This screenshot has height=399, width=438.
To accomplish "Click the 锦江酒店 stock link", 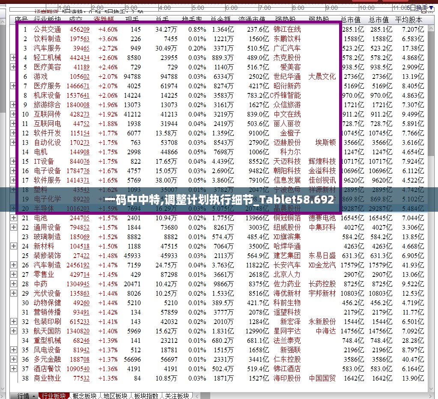I will click(287, 369).
